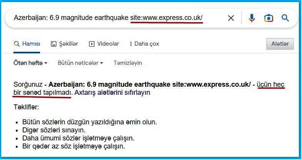Image resolution: width=302 pixels, height=160 pixels.
Task: Click three-dot icon beside Daha çox
Action: click(x=131, y=44)
